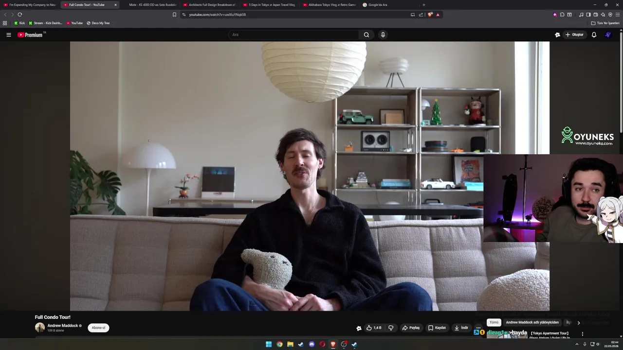The width and height of the screenshot is (623, 350).
Task: Open the YouTube bookmark
Action: click(x=74, y=23)
